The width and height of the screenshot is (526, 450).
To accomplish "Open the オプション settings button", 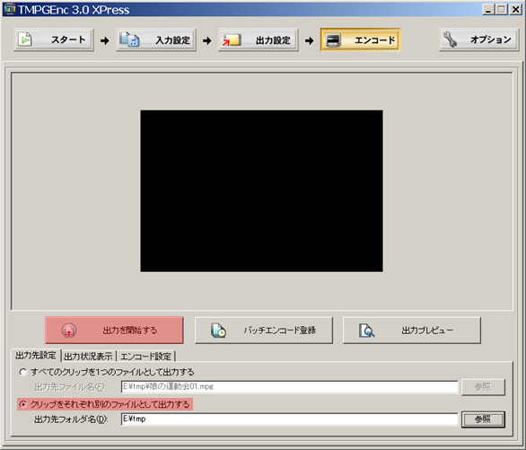I will click(479, 40).
